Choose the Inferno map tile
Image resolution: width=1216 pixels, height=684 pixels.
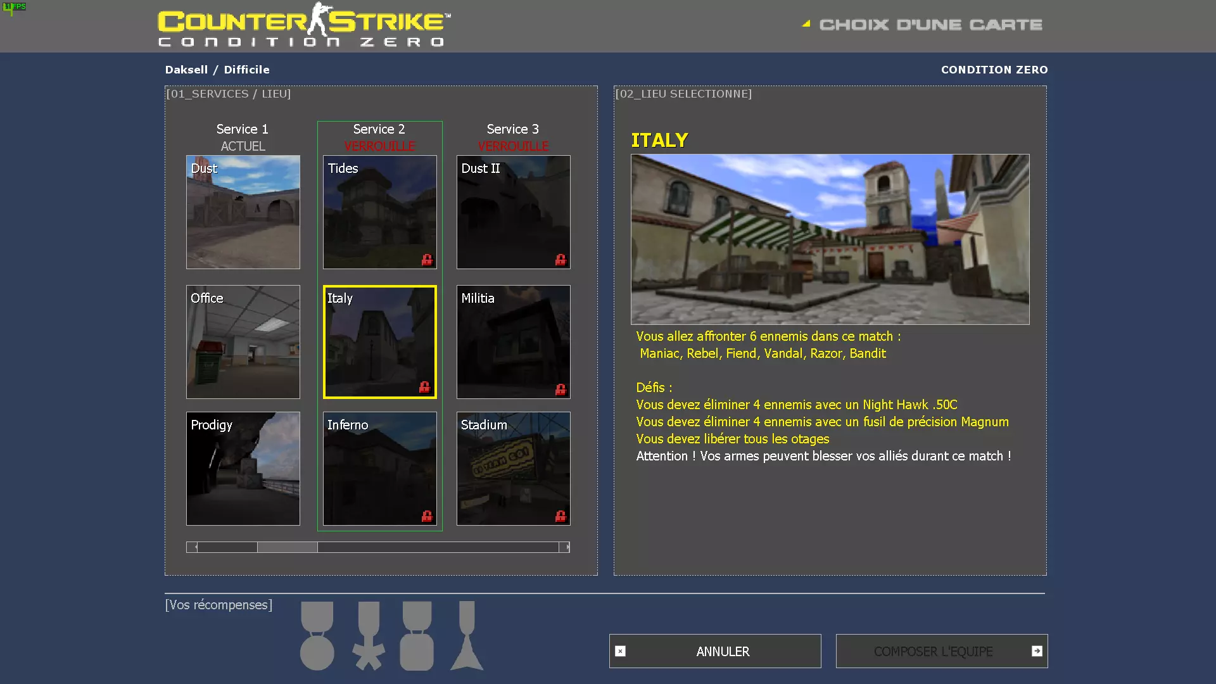click(380, 469)
